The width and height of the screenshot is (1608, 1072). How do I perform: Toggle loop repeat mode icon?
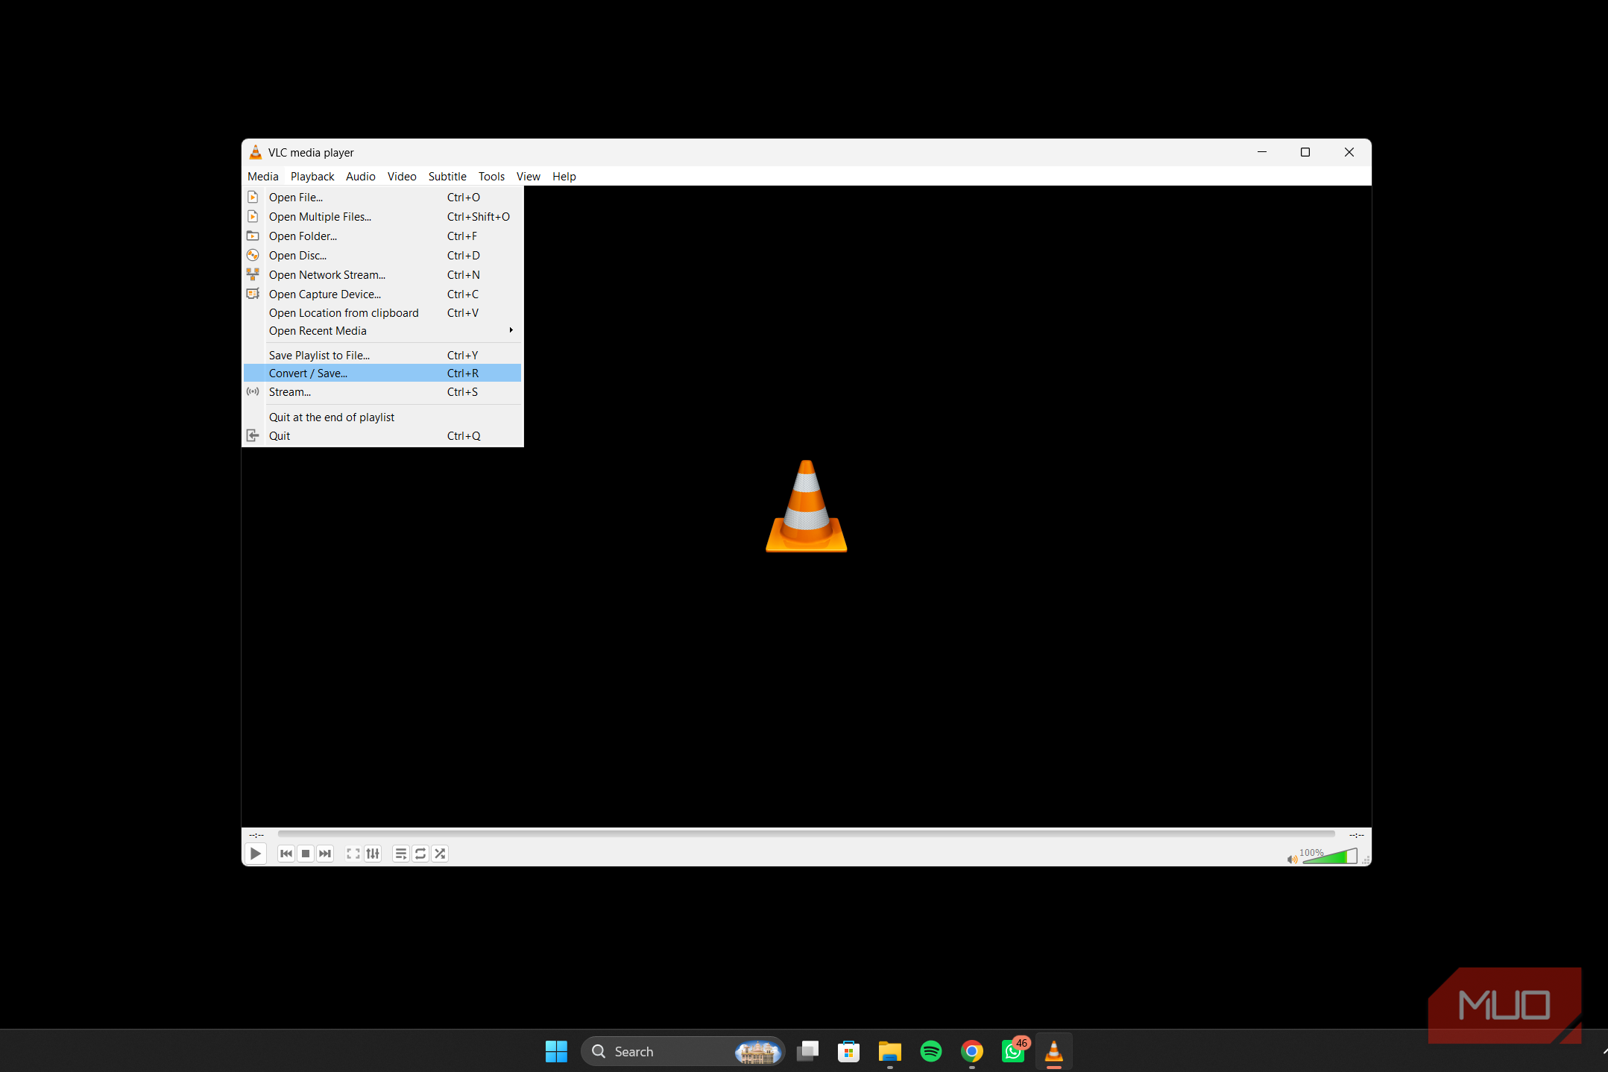click(420, 854)
